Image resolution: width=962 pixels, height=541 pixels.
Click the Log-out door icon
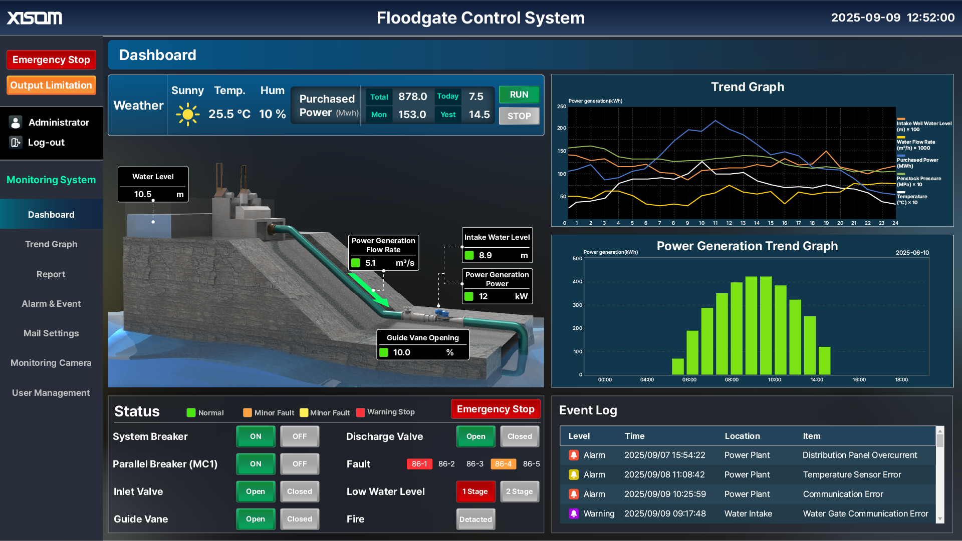pyautogui.click(x=16, y=143)
